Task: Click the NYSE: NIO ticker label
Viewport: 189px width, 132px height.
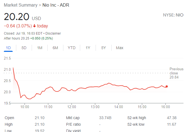Action: pyautogui.click(x=173, y=15)
